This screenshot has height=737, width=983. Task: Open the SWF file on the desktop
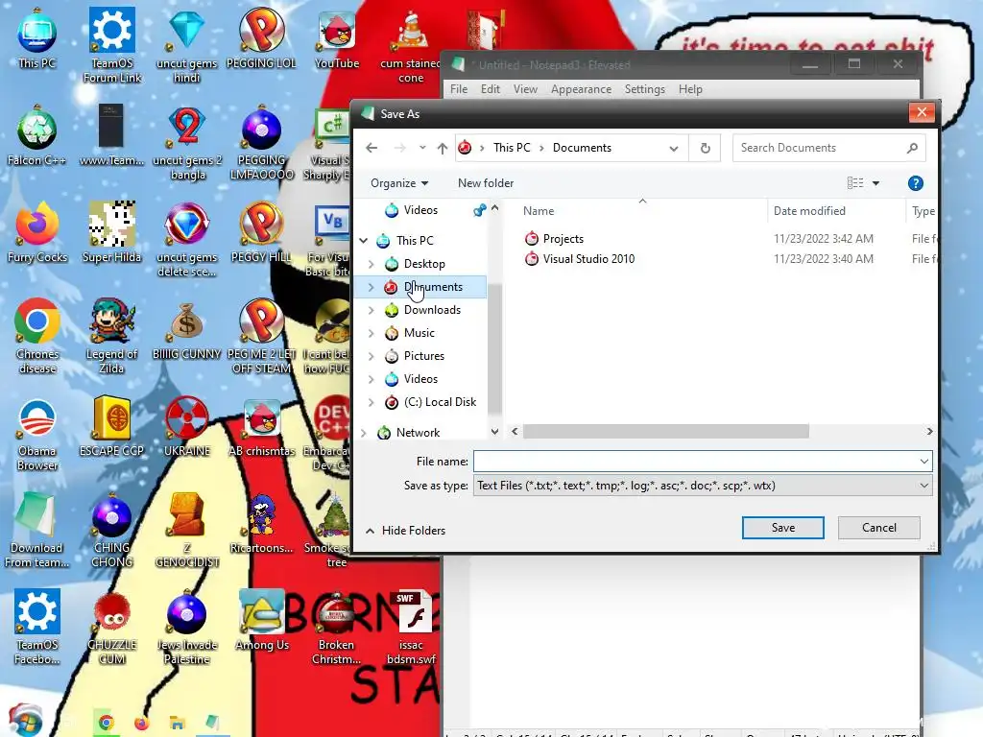point(411,627)
